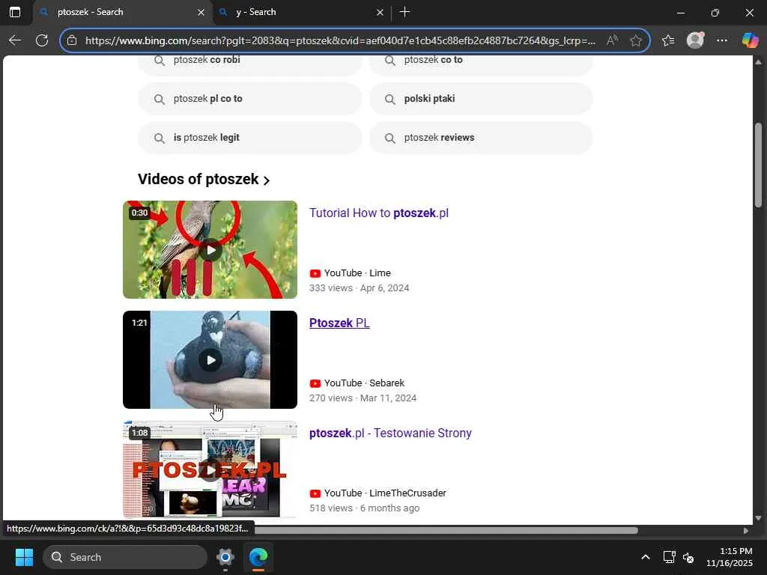Launch the Copilot sidebar icon
This screenshot has width=767, height=575.
click(x=750, y=40)
